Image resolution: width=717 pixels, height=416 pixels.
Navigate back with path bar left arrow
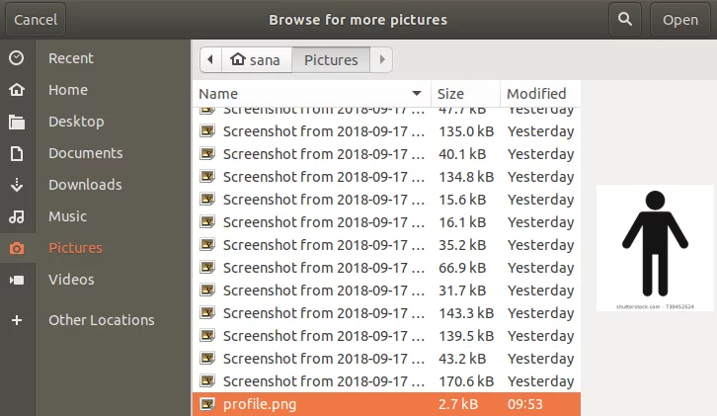tap(209, 60)
